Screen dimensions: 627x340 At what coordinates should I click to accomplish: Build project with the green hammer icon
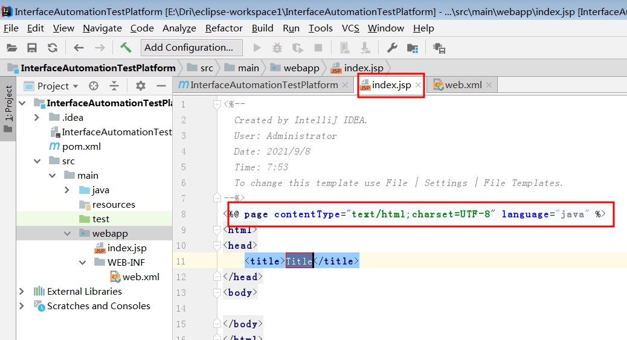point(126,48)
